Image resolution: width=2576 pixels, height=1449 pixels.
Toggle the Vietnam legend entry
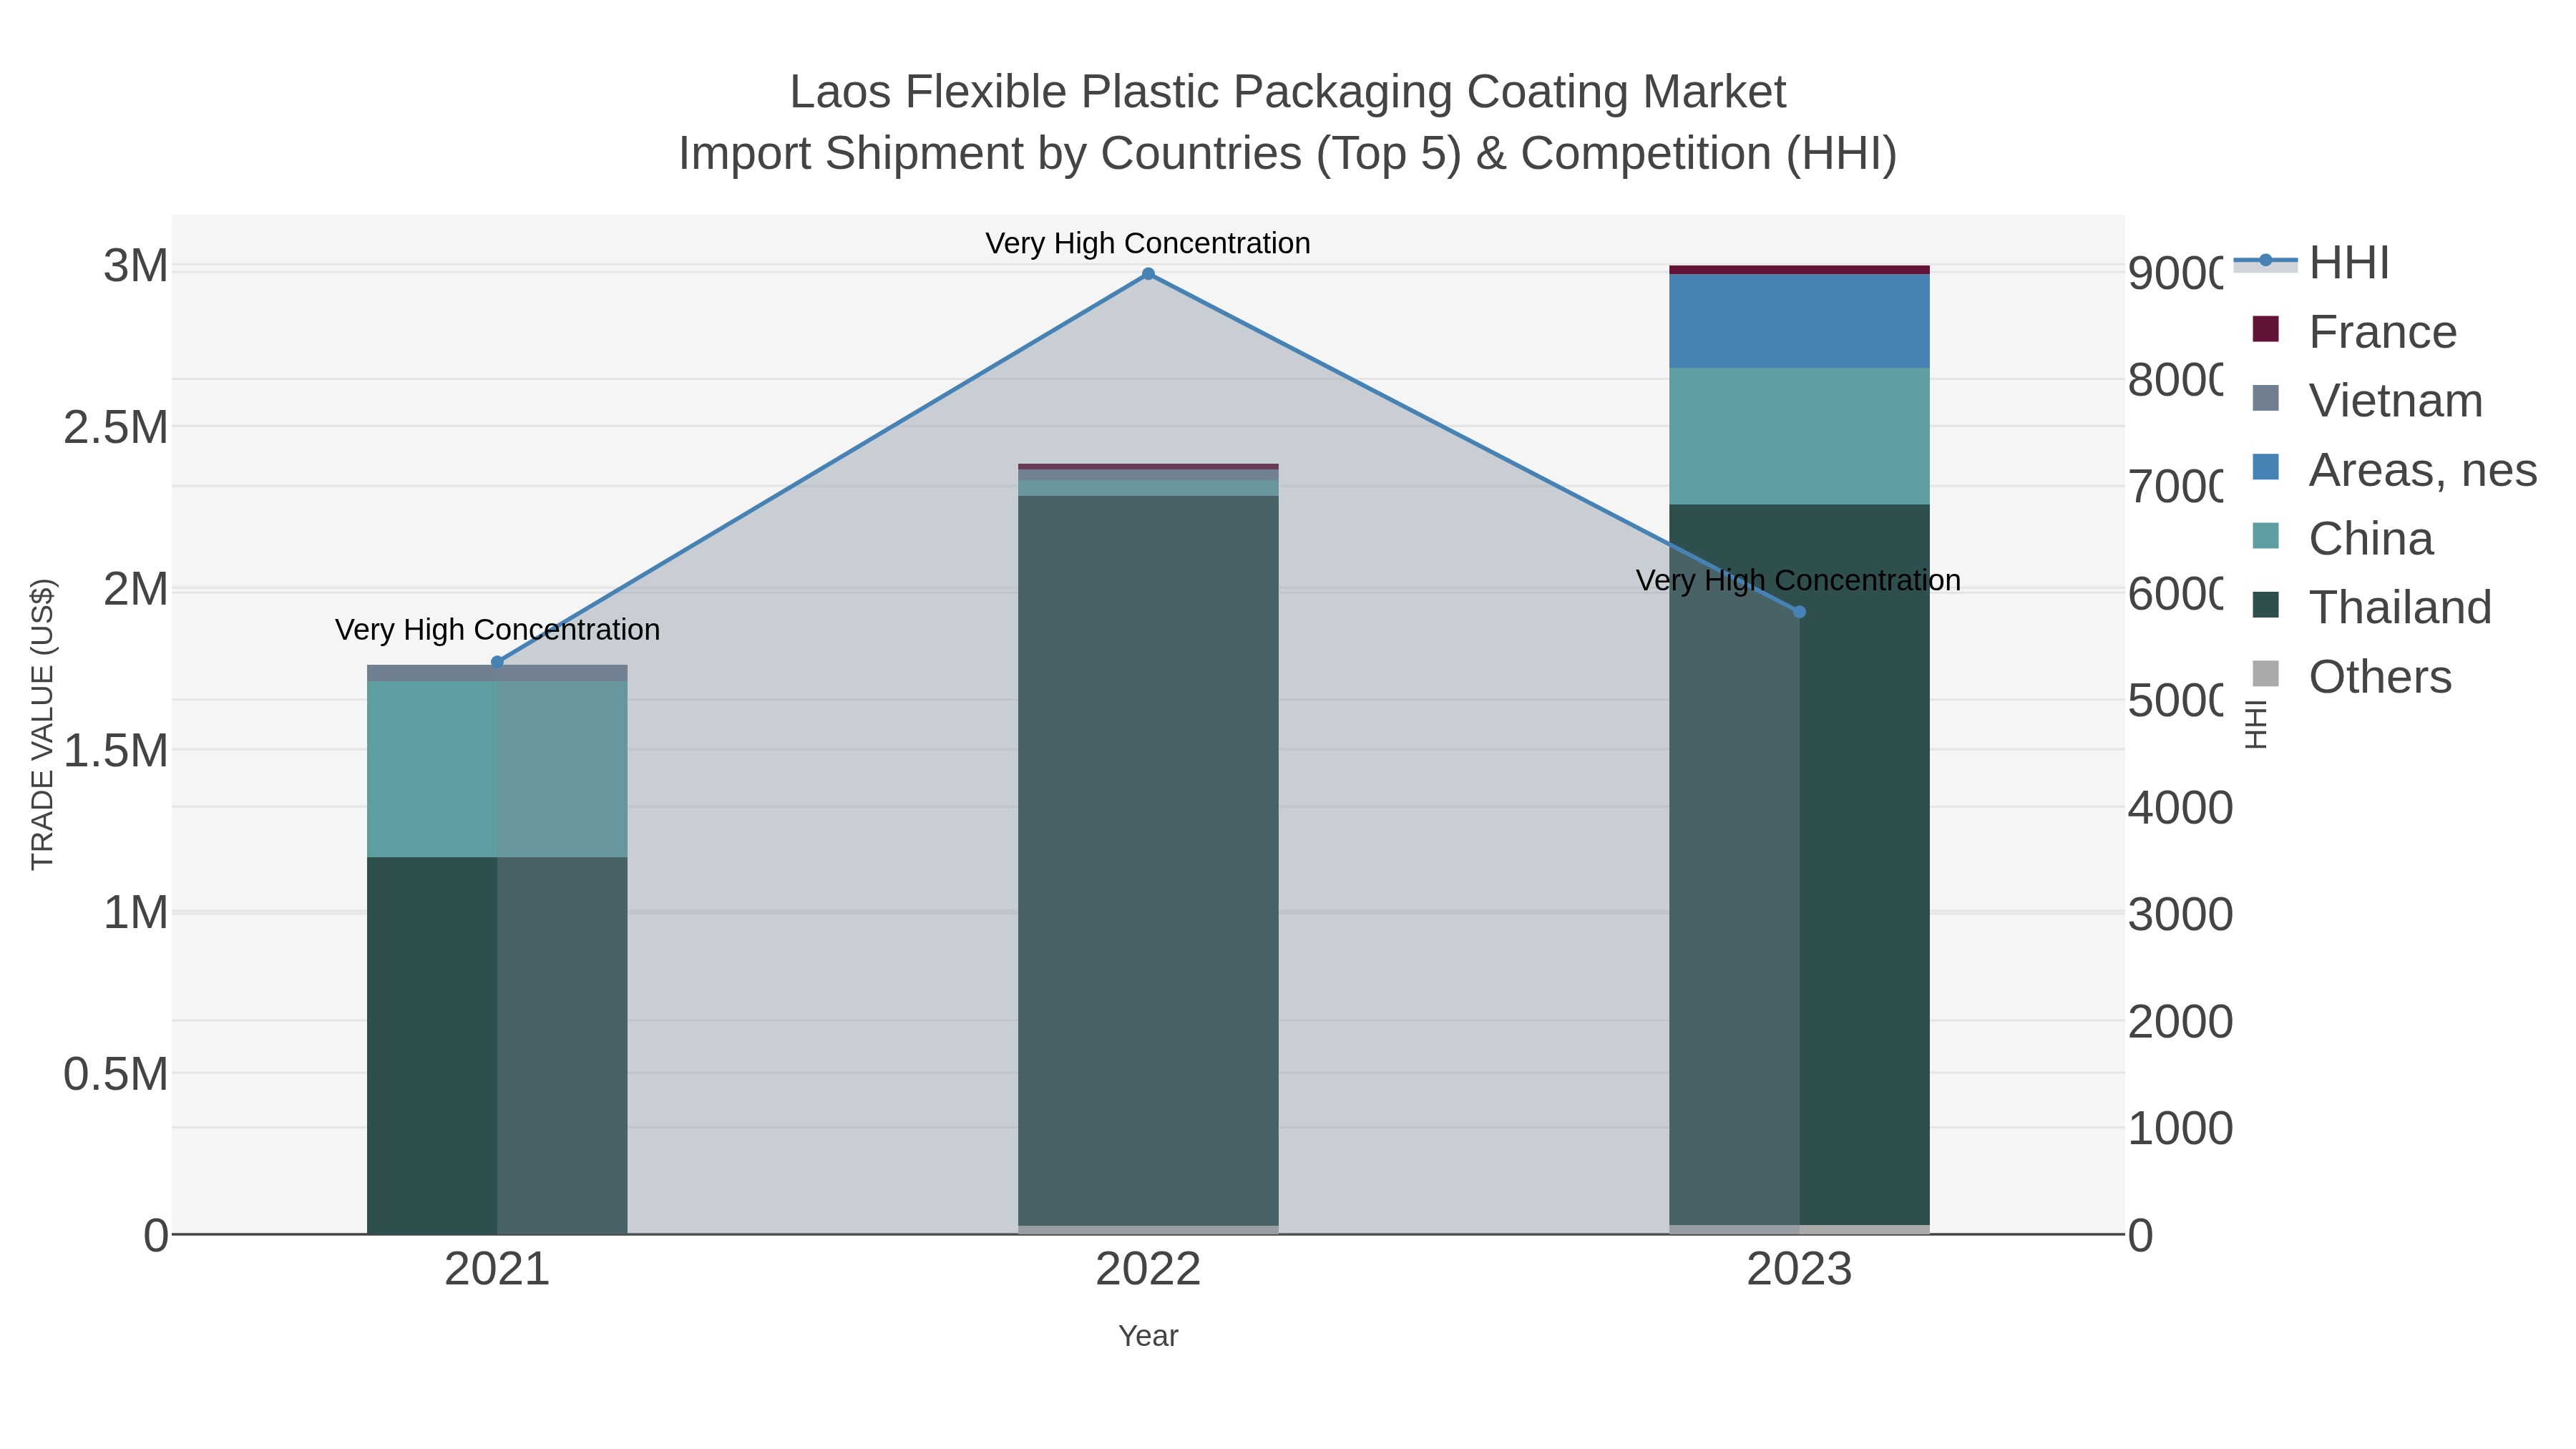point(2367,401)
